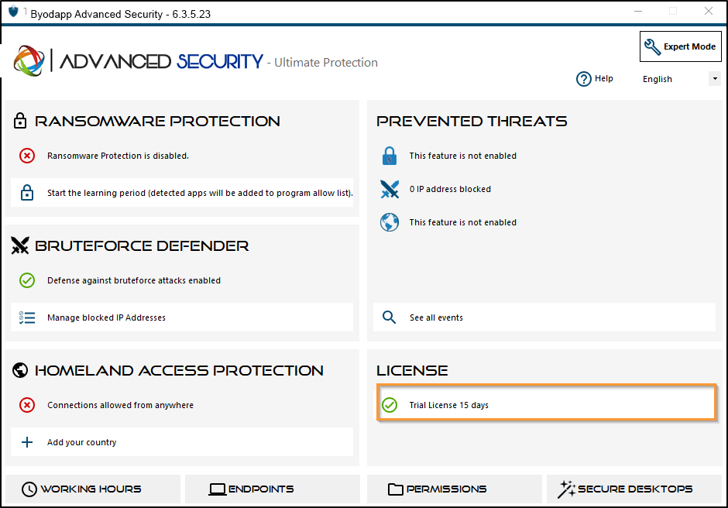Click the wrench icon in Expert Mode button
Screen dimensions: 728x508
click(652, 47)
